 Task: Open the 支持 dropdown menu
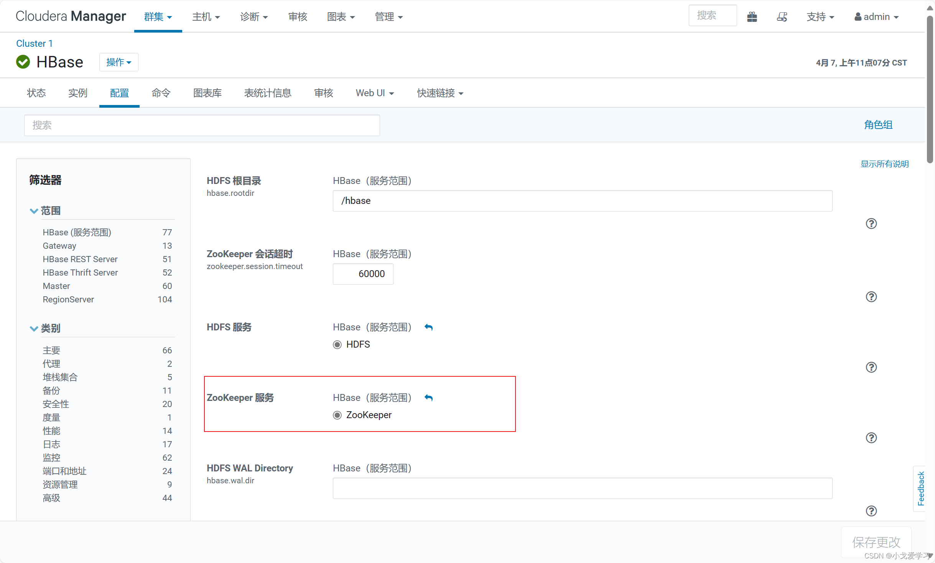[x=820, y=17]
